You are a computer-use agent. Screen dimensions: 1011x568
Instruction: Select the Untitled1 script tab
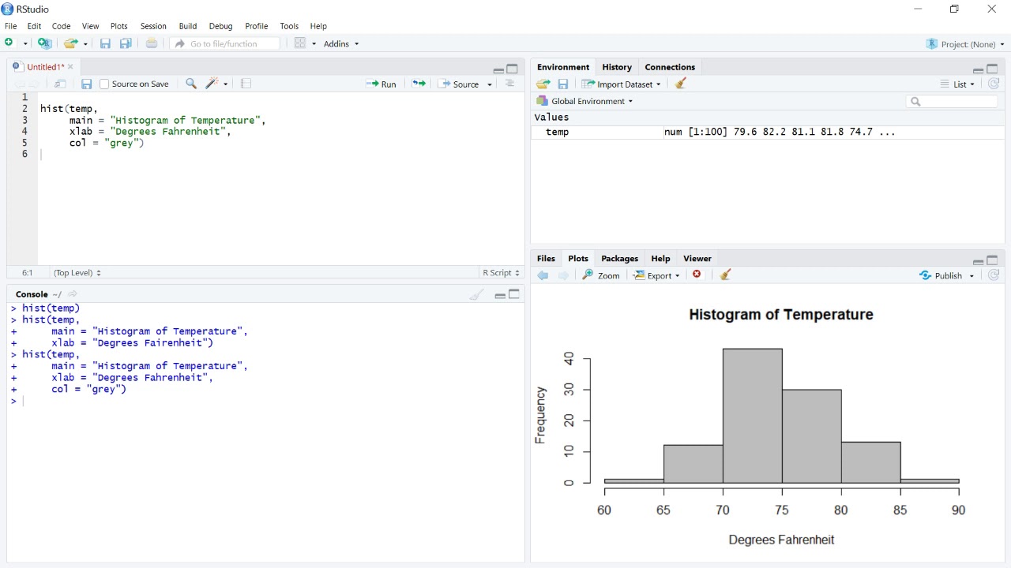(45, 67)
